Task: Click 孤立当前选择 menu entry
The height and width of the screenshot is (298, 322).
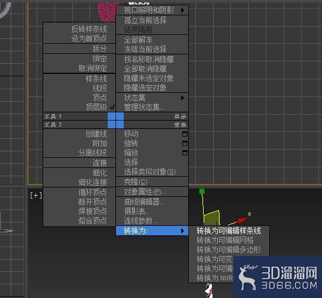Action: 152,20
